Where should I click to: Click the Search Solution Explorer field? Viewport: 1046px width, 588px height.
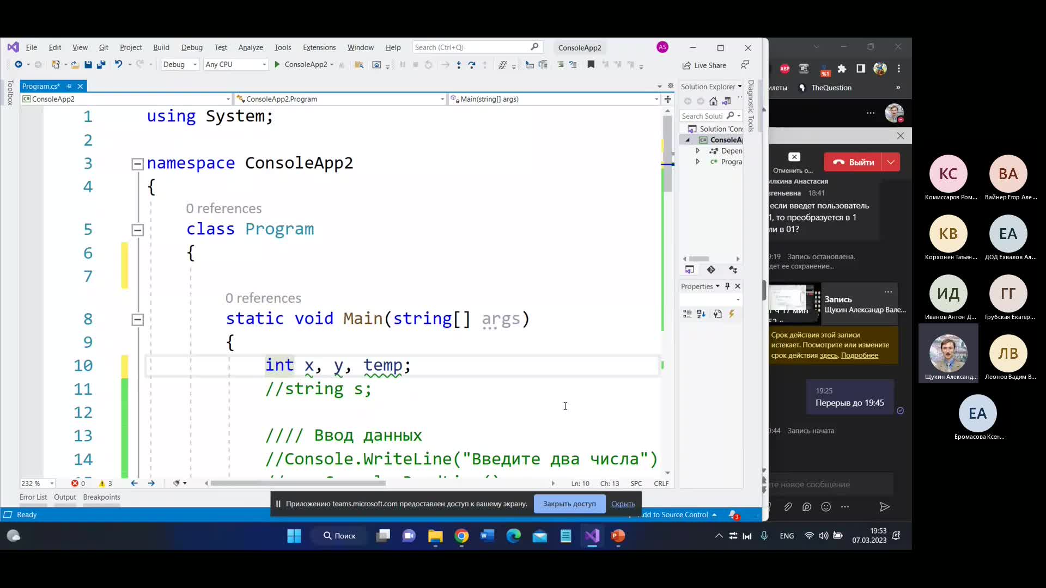(710, 116)
